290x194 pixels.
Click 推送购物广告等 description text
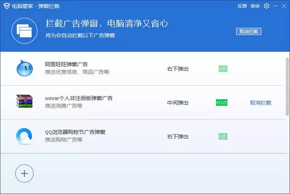click(x=64, y=140)
